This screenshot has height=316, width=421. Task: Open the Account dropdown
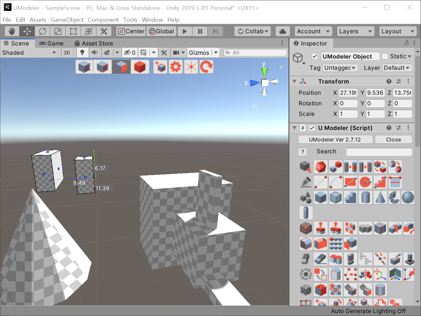313,31
